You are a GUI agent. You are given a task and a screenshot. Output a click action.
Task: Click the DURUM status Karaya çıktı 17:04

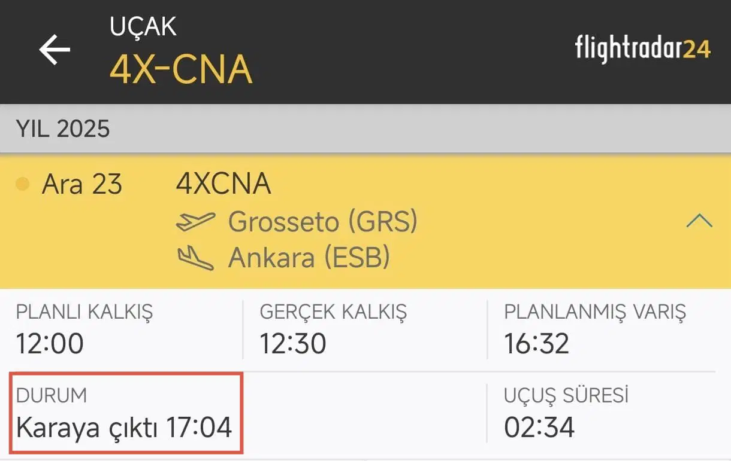[x=124, y=428]
